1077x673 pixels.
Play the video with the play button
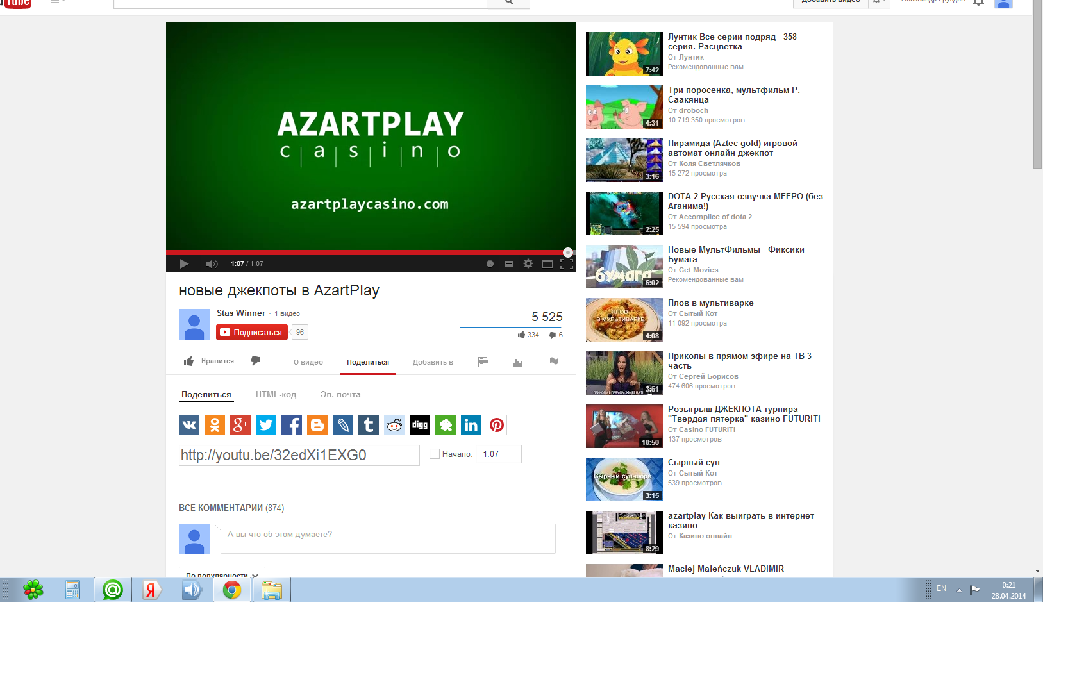pyautogui.click(x=184, y=263)
